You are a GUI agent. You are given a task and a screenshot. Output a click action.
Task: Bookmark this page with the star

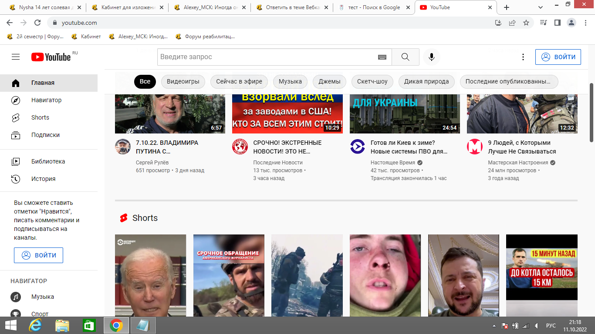coord(526,23)
